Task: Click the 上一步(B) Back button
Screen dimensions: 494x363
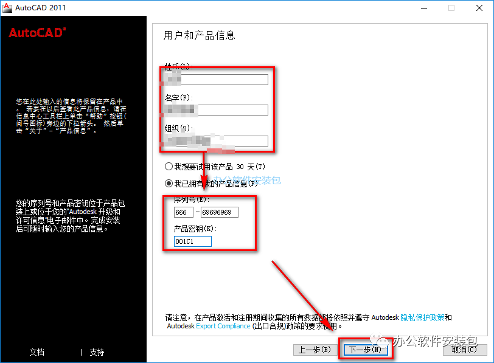Action: 315,350
